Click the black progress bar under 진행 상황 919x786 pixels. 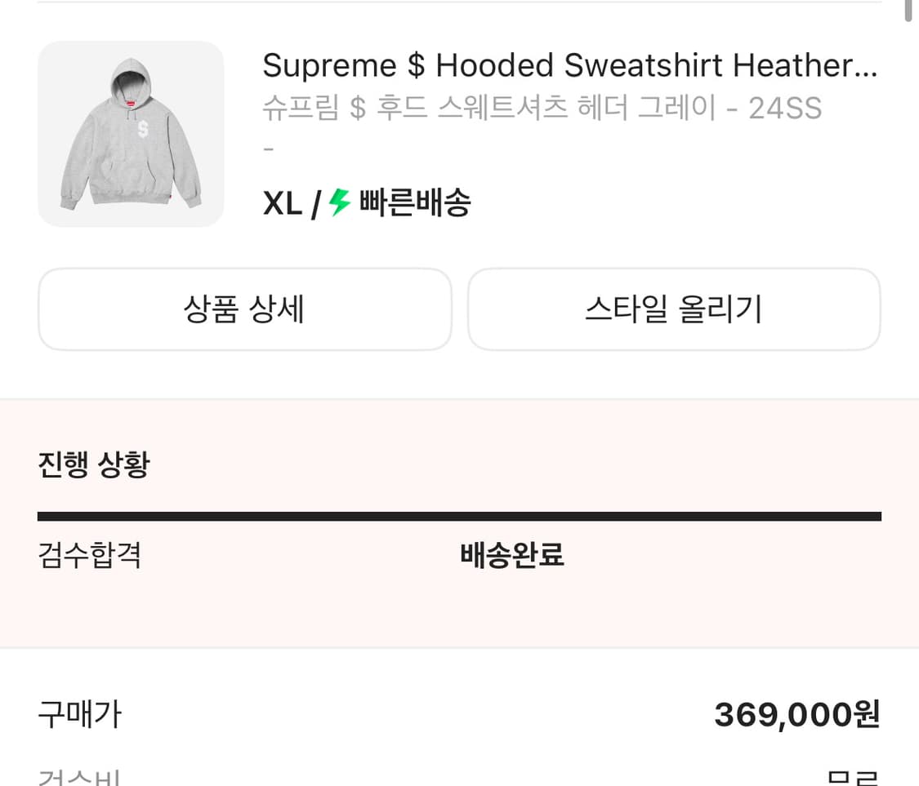coord(459,515)
